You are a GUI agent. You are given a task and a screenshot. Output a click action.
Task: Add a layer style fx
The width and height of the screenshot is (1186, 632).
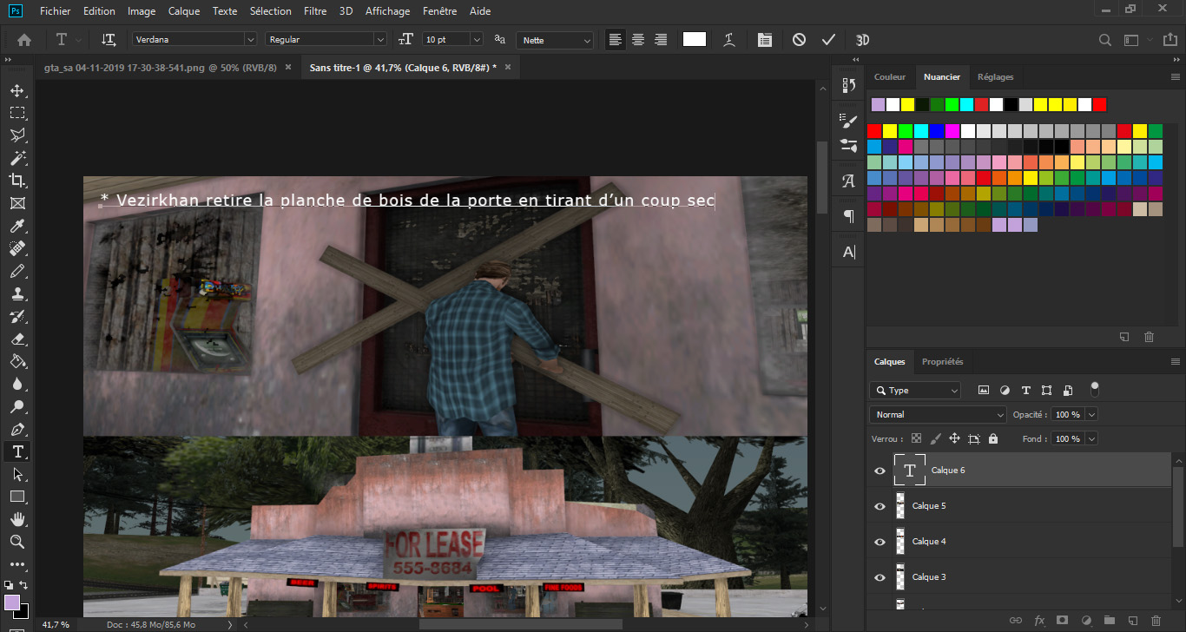click(1039, 620)
